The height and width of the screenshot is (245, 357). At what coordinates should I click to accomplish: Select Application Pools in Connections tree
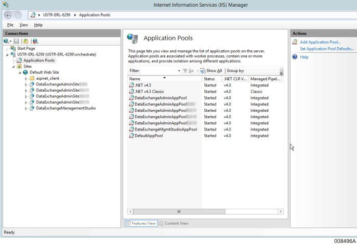coord(39,60)
